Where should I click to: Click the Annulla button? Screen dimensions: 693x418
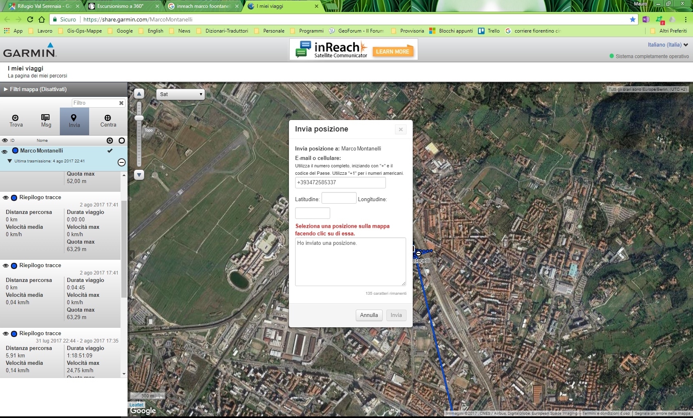(x=369, y=315)
